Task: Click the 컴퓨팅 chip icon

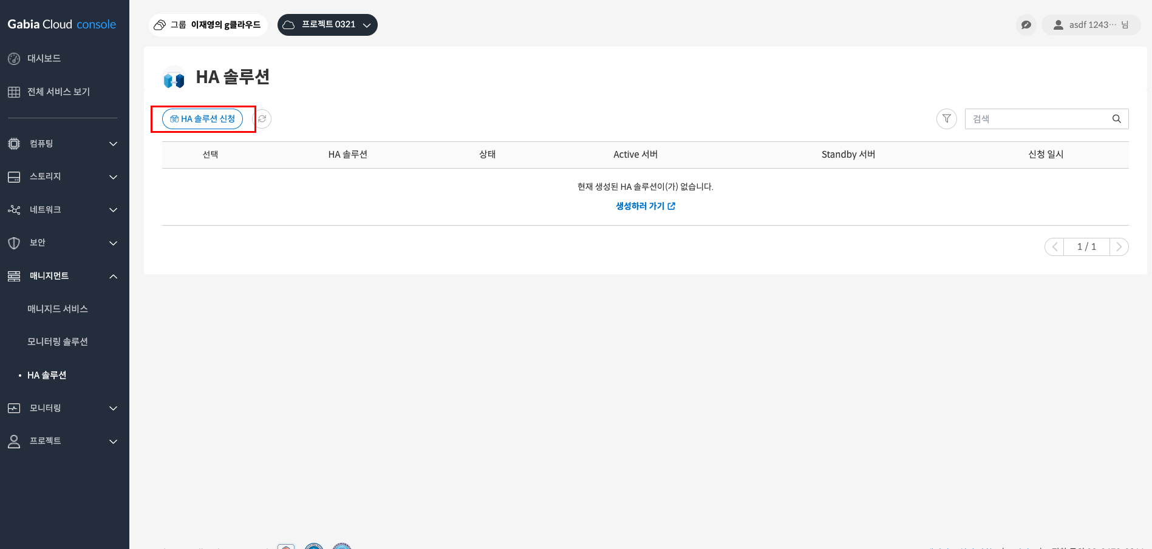Action: click(14, 144)
